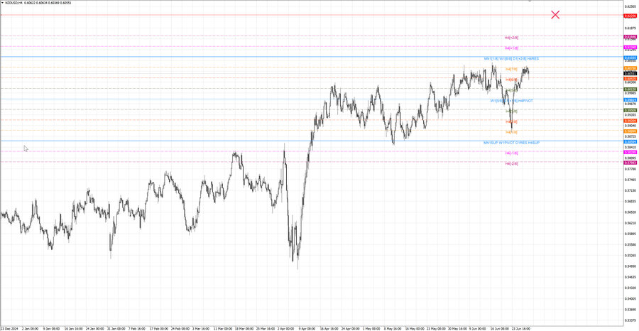Select the red X marker on the chart
Image resolution: width=639 pixels, height=331 pixels.
coord(555,15)
